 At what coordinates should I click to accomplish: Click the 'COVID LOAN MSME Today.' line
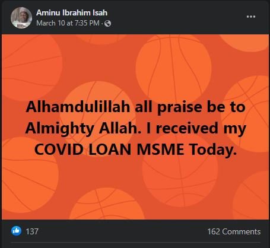click(135, 150)
